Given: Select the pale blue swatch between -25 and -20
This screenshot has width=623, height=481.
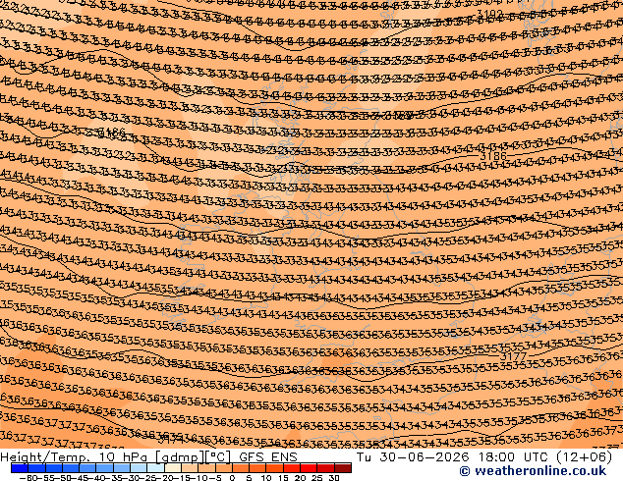Looking at the screenshot, I should tap(155, 468).
